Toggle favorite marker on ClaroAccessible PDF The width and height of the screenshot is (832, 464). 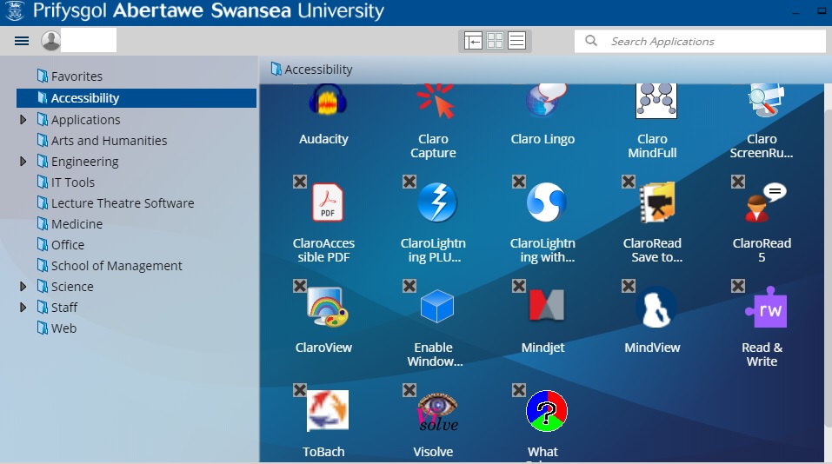pos(300,182)
